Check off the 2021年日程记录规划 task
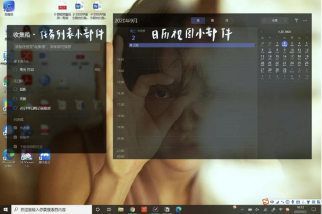 (x=15, y=108)
